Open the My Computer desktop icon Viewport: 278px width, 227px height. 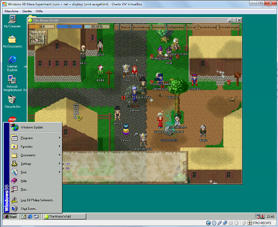click(x=12, y=21)
